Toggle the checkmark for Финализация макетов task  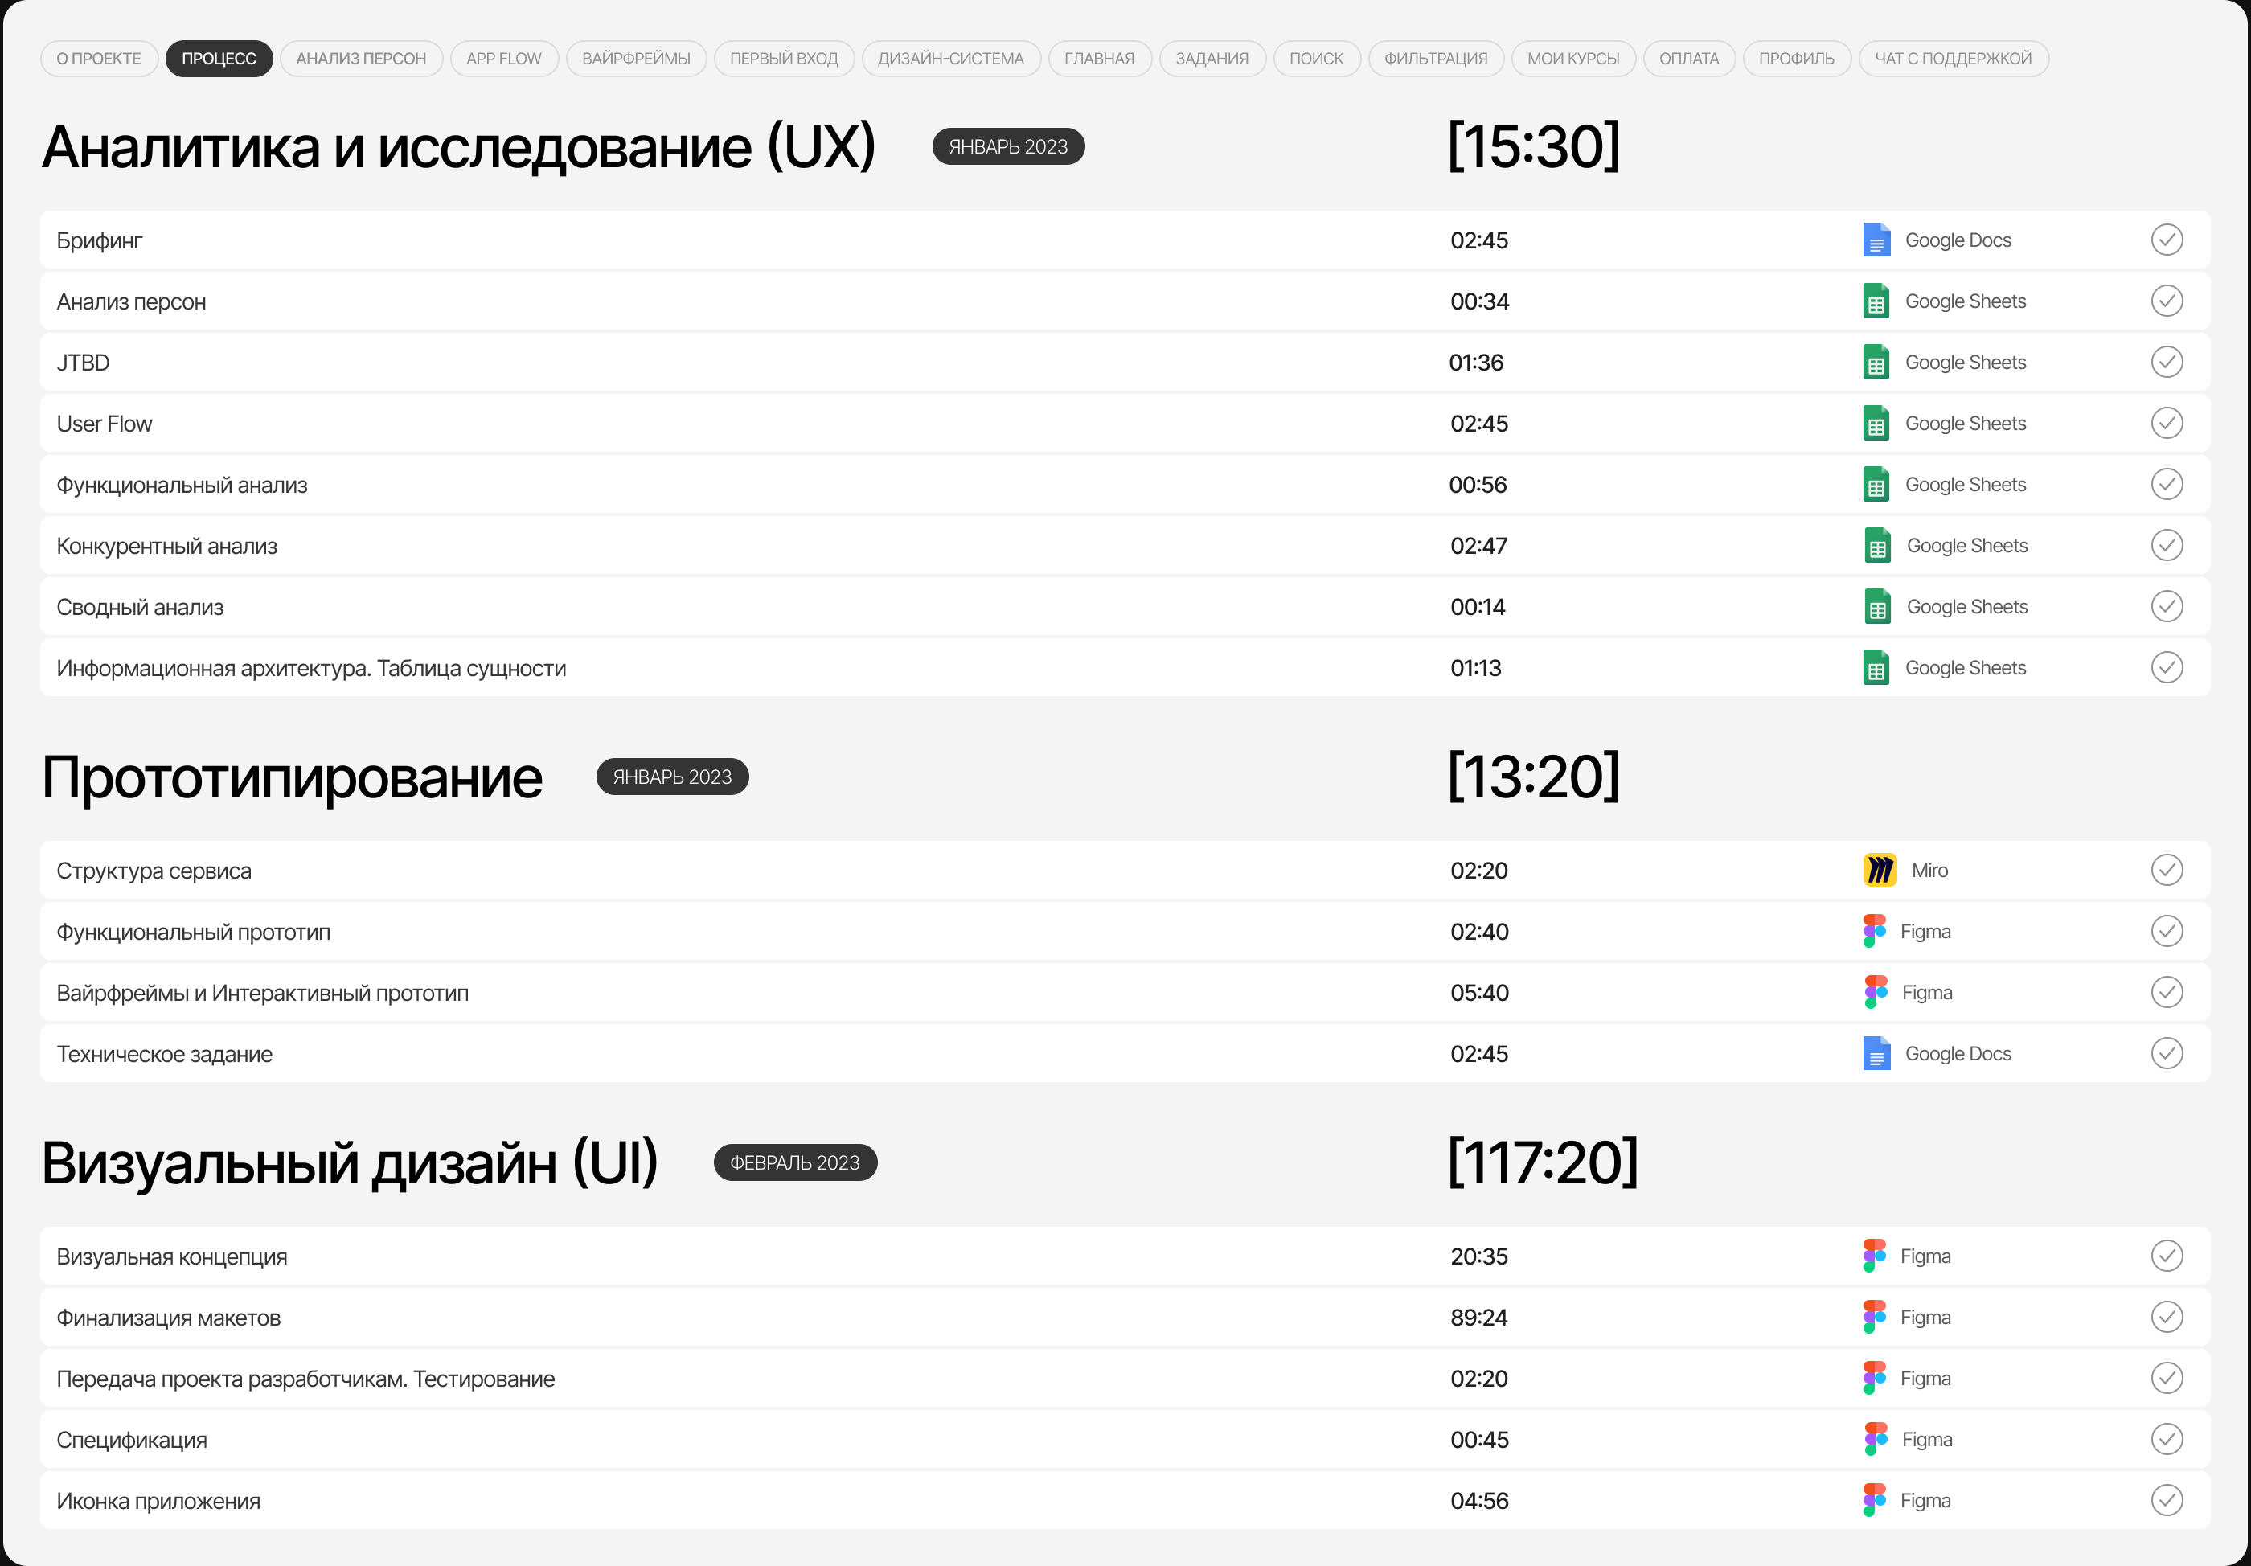coord(2166,1317)
